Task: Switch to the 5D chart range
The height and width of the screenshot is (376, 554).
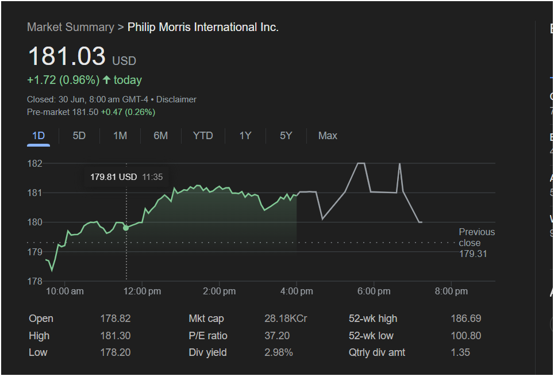Action: [x=79, y=136]
